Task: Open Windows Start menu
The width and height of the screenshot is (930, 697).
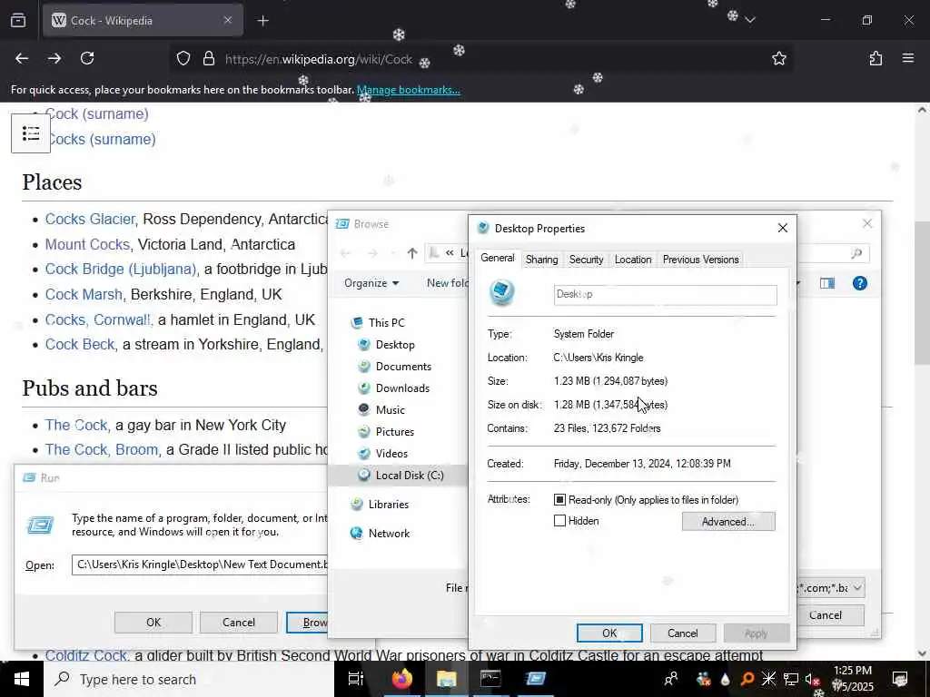Action: pyautogui.click(x=22, y=679)
